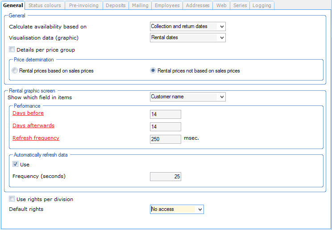
Task: Click the Refresh frequency link label
Action: pos(36,138)
